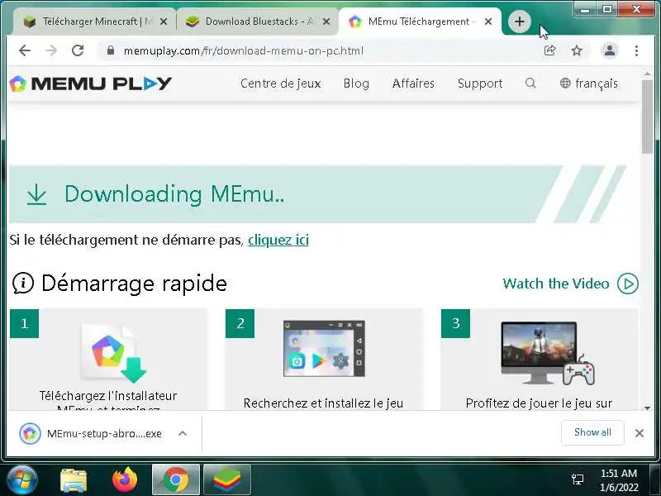Screen dimensions: 661x496
Task: Click Recherchez et installez le jeu text
Action: [x=323, y=403]
